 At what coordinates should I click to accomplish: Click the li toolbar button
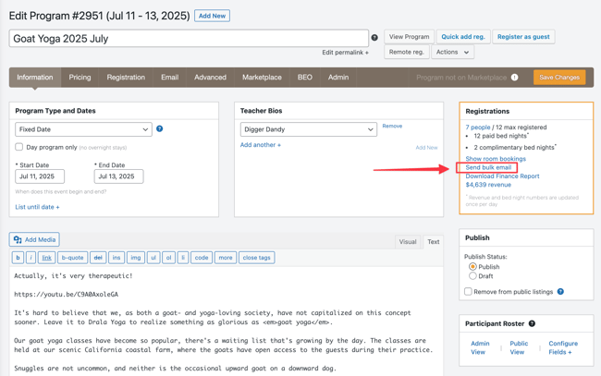point(183,258)
